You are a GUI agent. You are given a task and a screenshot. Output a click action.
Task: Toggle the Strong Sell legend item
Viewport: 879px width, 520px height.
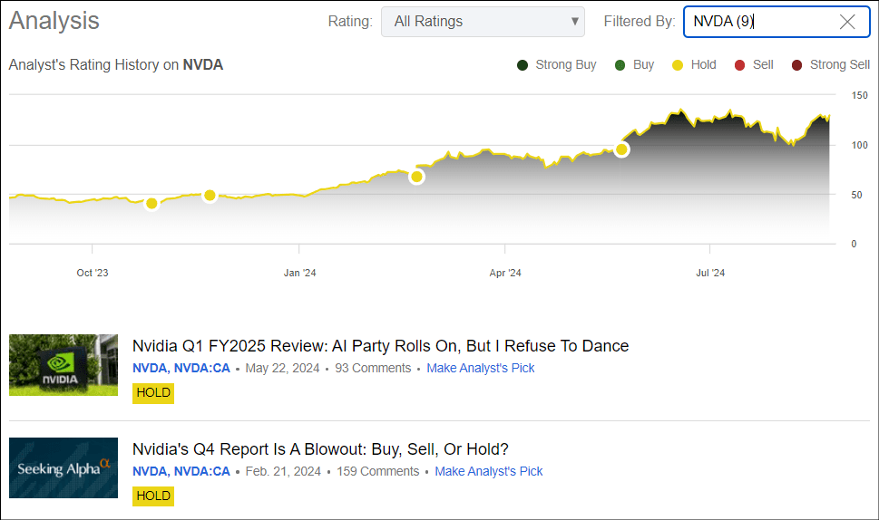(830, 65)
